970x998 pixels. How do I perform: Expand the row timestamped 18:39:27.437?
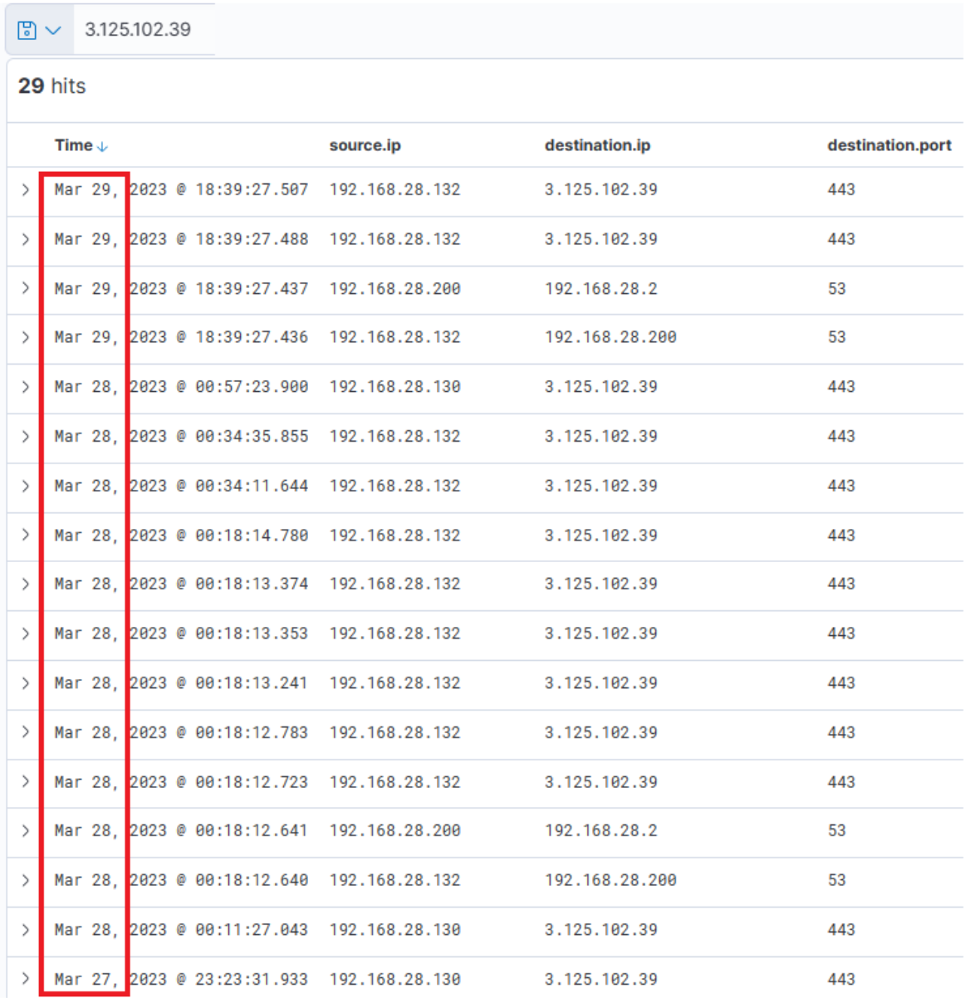[26, 288]
